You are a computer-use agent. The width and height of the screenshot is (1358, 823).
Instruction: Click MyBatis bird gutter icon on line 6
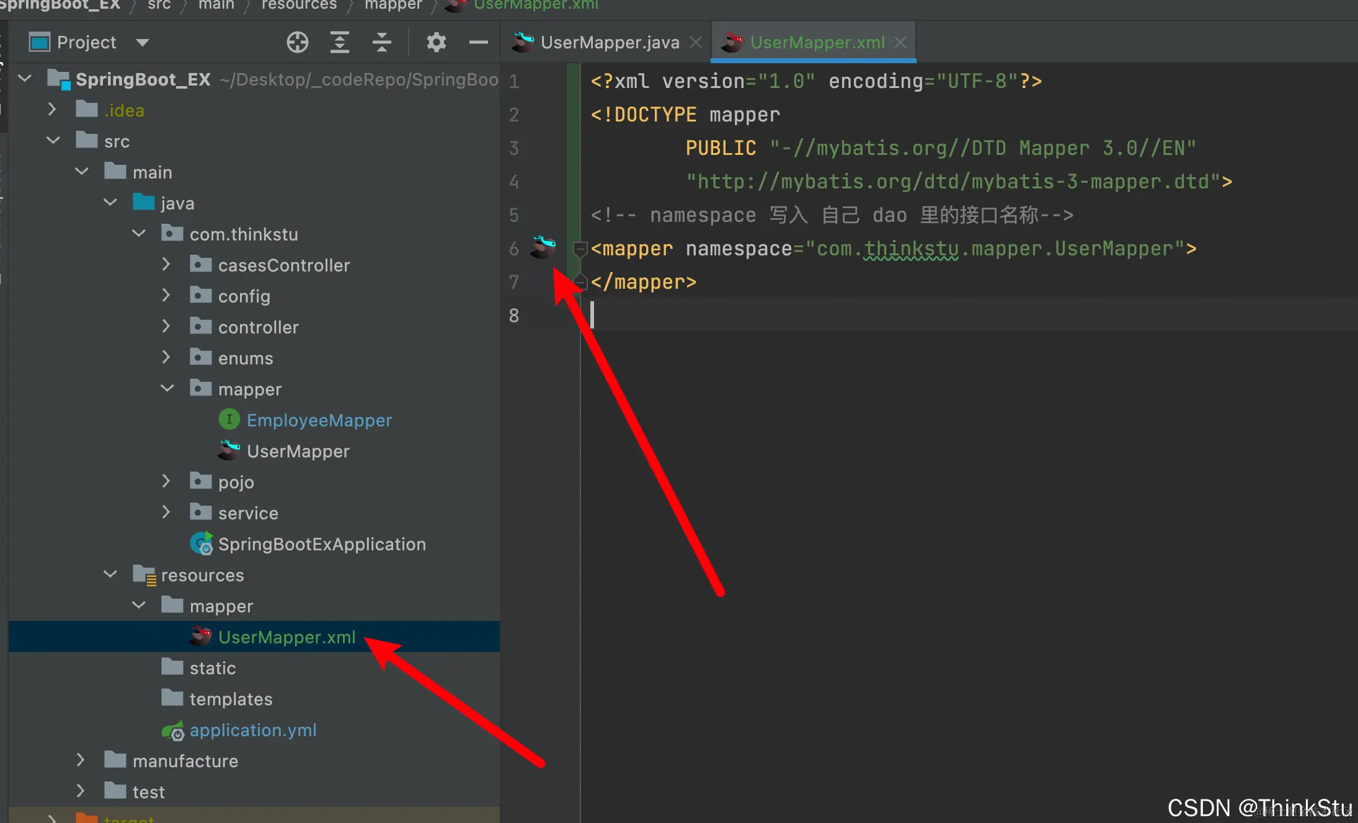(543, 247)
